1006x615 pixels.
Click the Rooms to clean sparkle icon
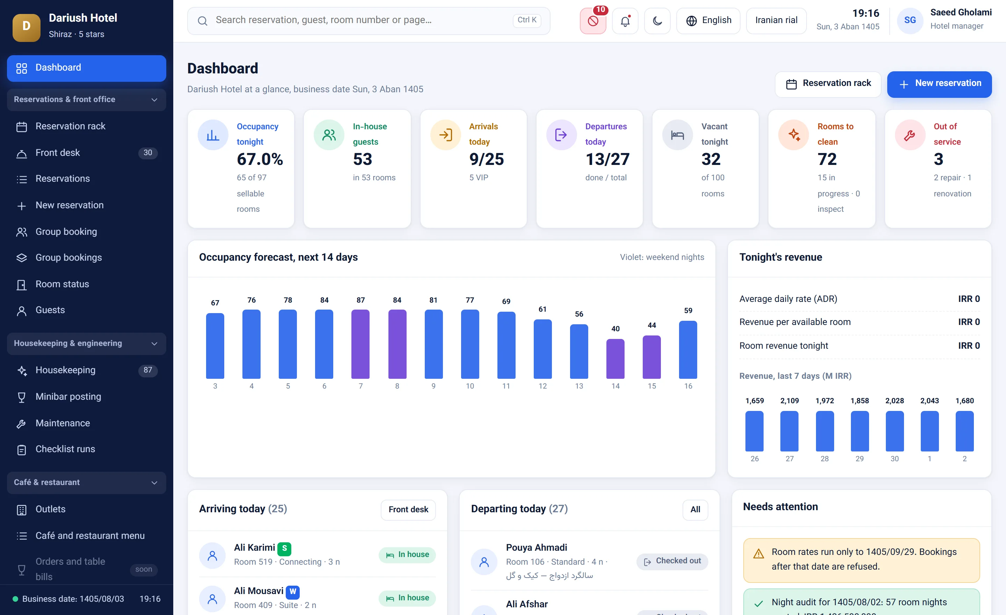(x=794, y=135)
